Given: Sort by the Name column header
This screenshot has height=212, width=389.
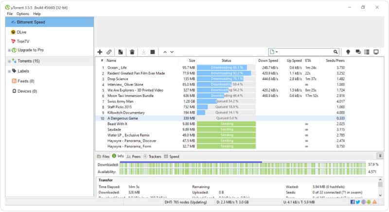Looking at the screenshot, I should (x=111, y=61).
